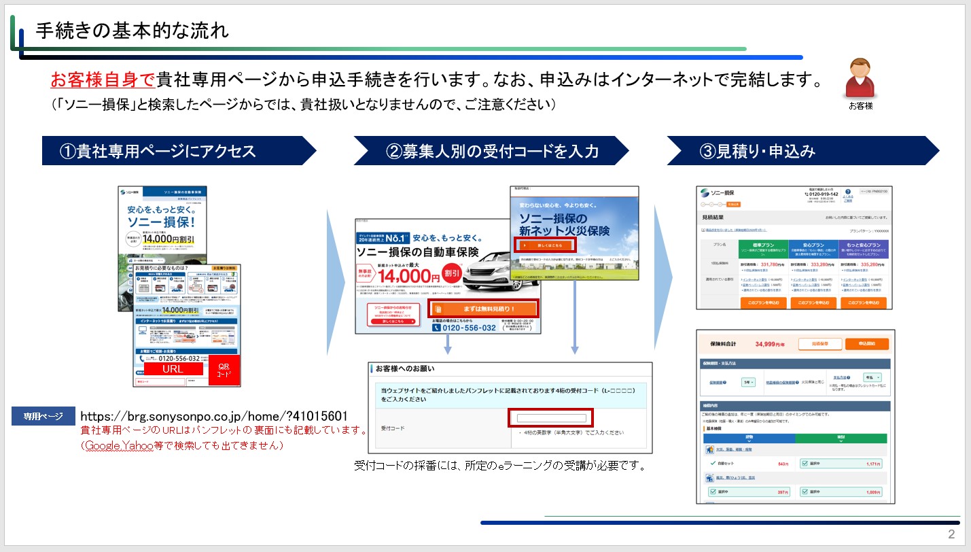The height and width of the screenshot is (552, 971).
Task: Click このプランを申込む under 安心プラン
Action: pos(813,303)
